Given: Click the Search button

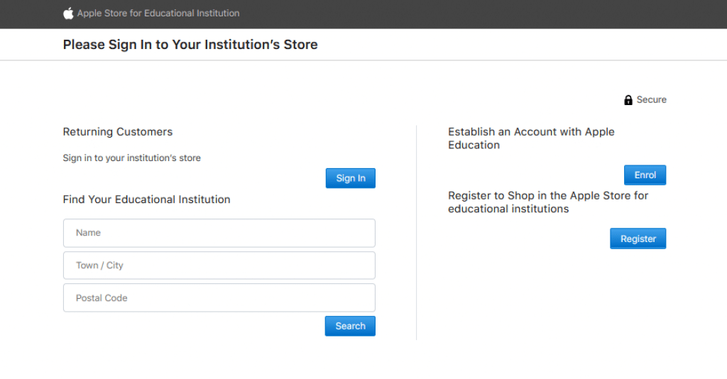Looking at the screenshot, I should click(x=350, y=326).
